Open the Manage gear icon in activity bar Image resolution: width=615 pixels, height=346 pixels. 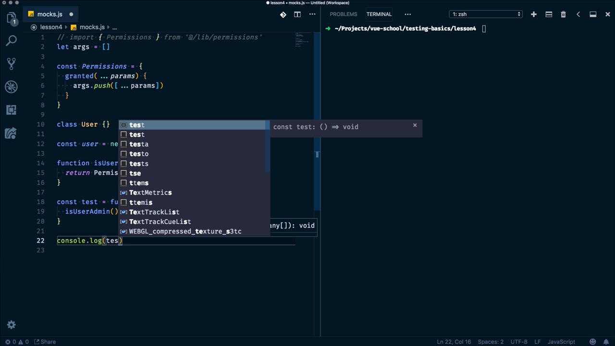tap(12, 325)
